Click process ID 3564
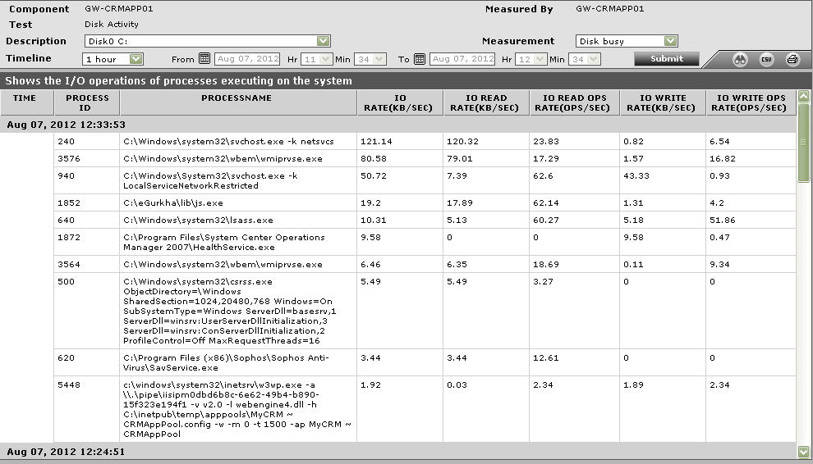The image size is (813, 464). click(x=69, y=264)
